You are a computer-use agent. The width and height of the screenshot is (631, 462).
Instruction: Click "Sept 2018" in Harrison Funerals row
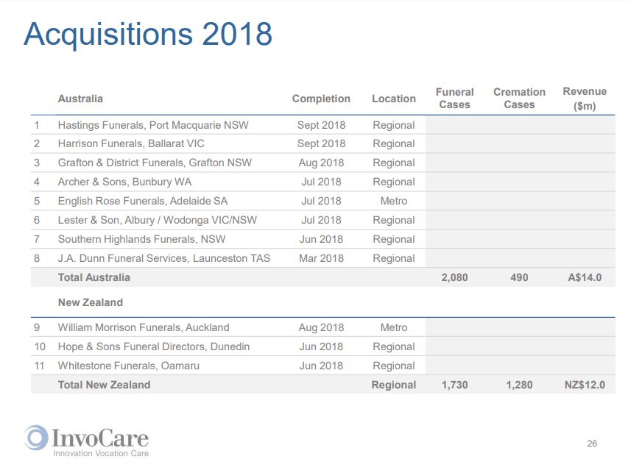tap(321, 143)
